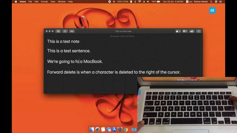The width and height of the screenshot is (237, 133).
Task: Open the Format menu
Action: (44, 1)
